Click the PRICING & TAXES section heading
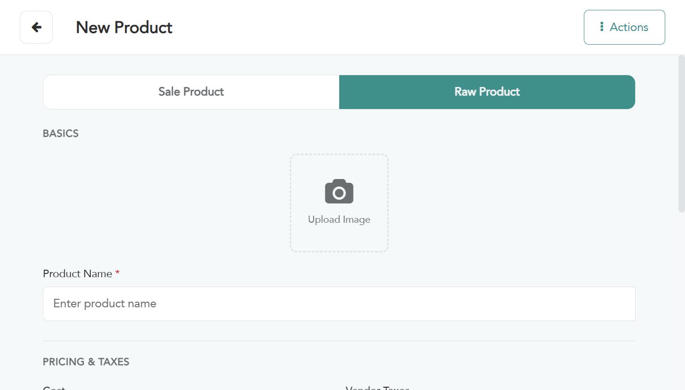The image size is (685, 390). [86, 362]
